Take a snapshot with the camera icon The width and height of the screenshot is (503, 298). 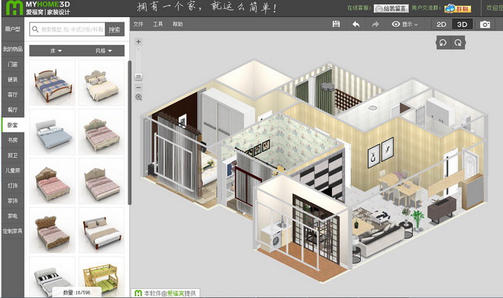click(484, 24)
